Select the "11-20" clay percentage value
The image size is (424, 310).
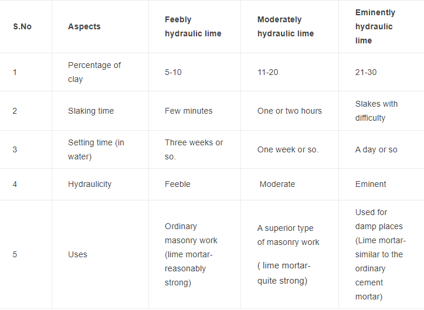point(268,72)
